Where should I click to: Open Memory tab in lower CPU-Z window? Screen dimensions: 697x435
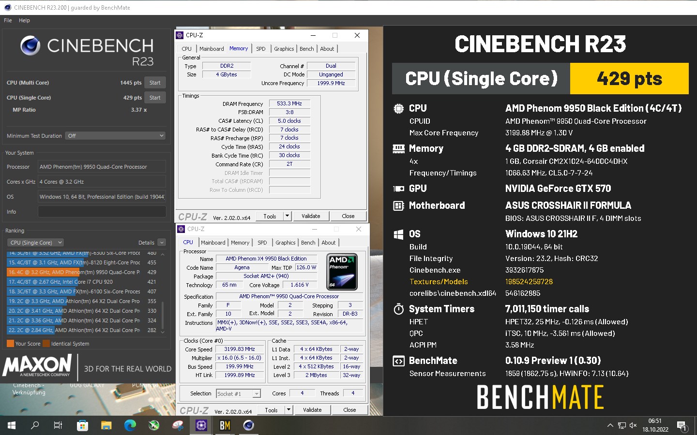pyautogui.click(x=240, y=243)
